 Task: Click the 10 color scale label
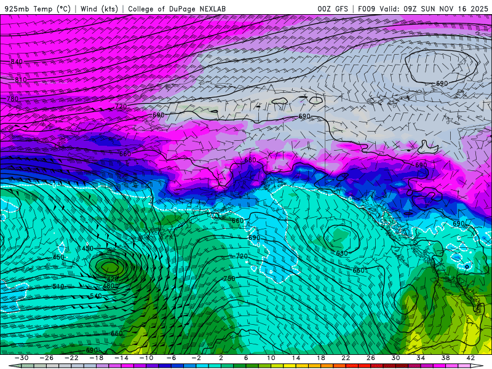[271, 358]
